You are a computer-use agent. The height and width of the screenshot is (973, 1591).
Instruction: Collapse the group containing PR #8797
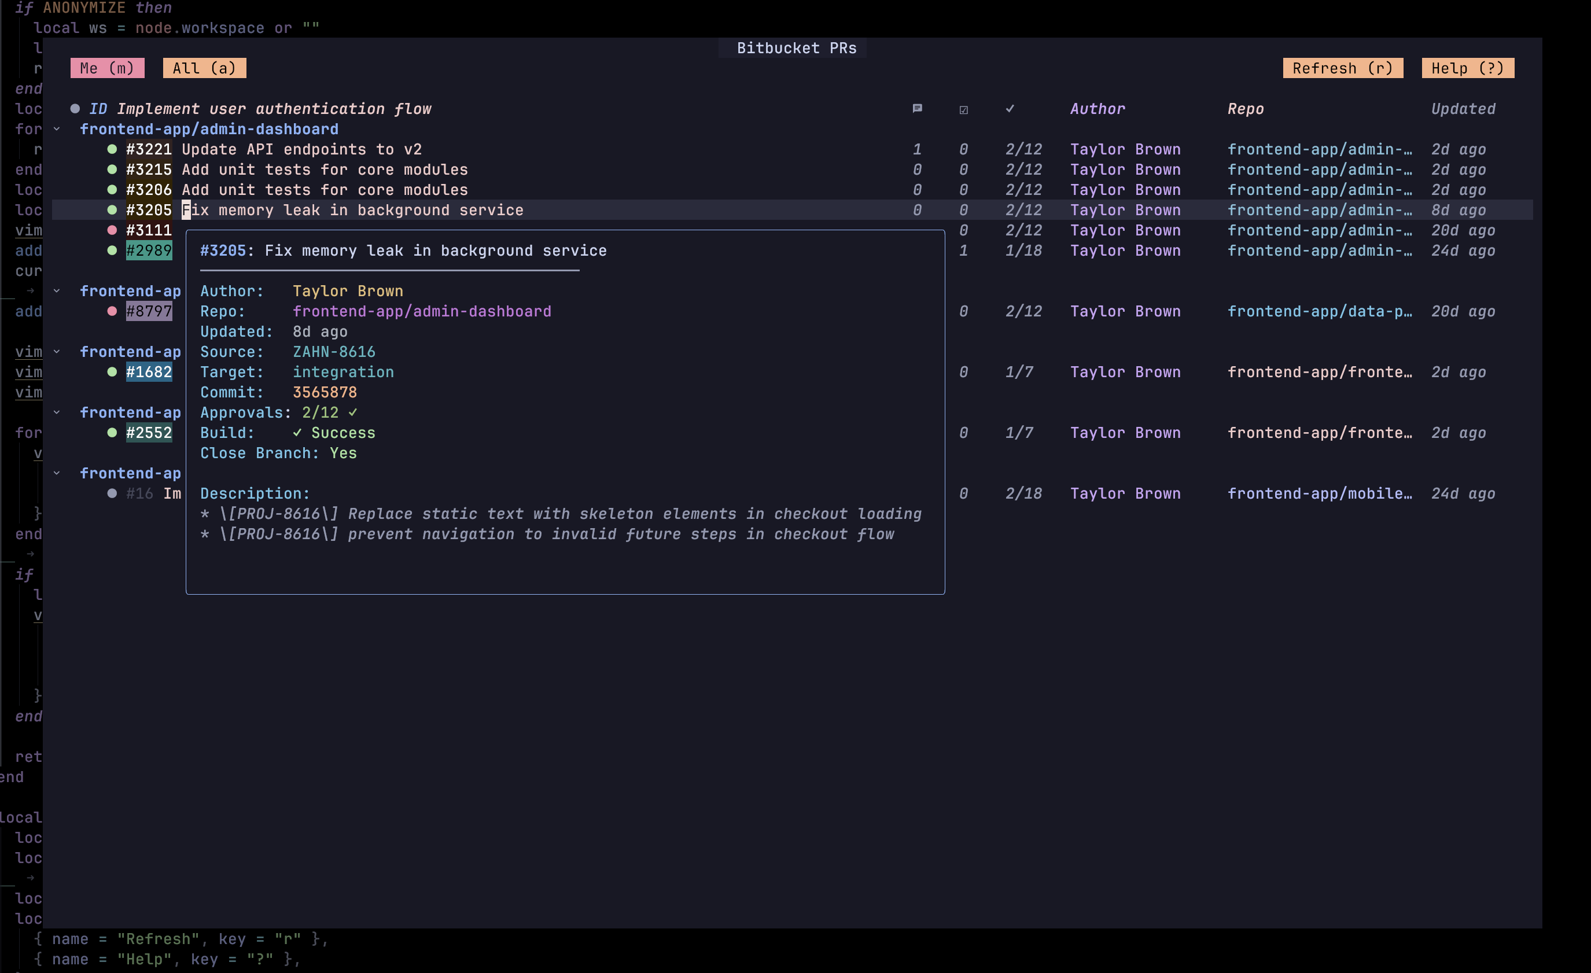[x=57, y=291]
